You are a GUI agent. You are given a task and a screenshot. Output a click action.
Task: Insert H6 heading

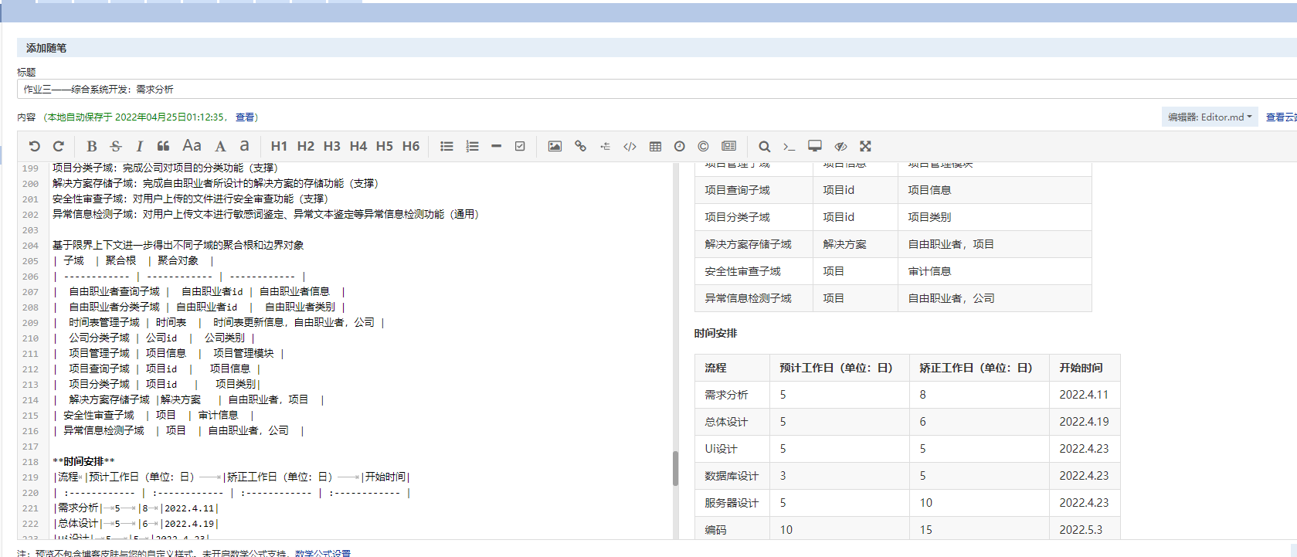(410, 146)
